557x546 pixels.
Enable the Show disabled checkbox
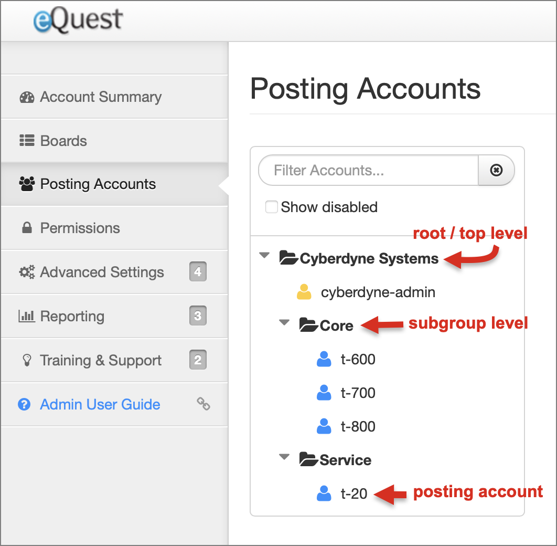click(272, 207)
